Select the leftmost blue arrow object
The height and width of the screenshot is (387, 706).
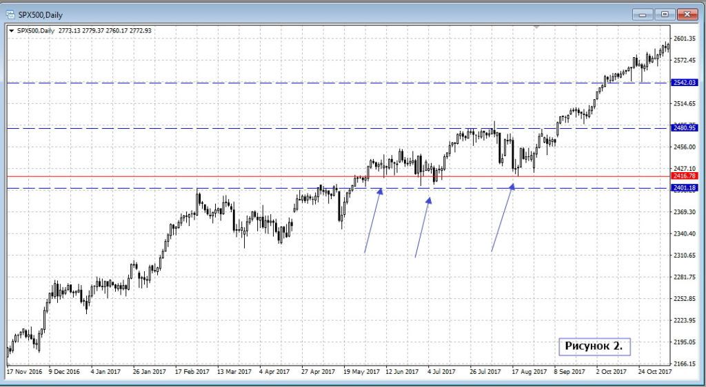pyautogui.click(x=373, y=220)
